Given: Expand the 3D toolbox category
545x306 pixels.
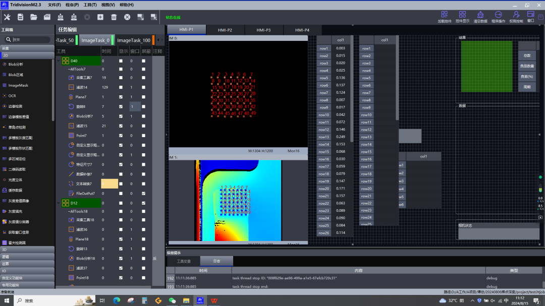Looking at the screenshot, I should click(x=27, y=250).
